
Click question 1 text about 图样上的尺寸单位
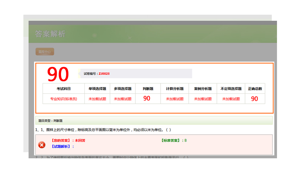pos(103,130)
